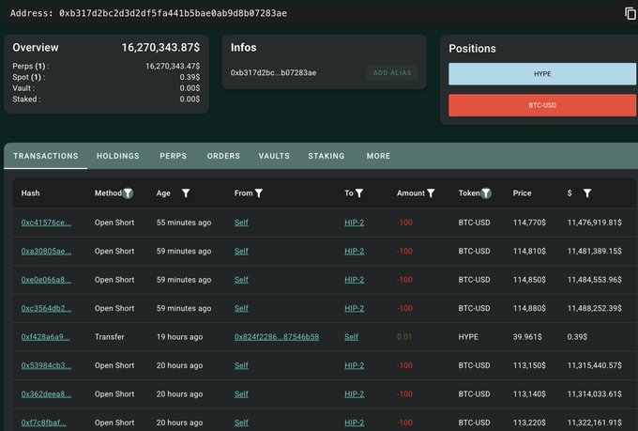Filter by dollar value funnel icon
Viewport: 638px width, 431px height.
click(x=587, y=193)
